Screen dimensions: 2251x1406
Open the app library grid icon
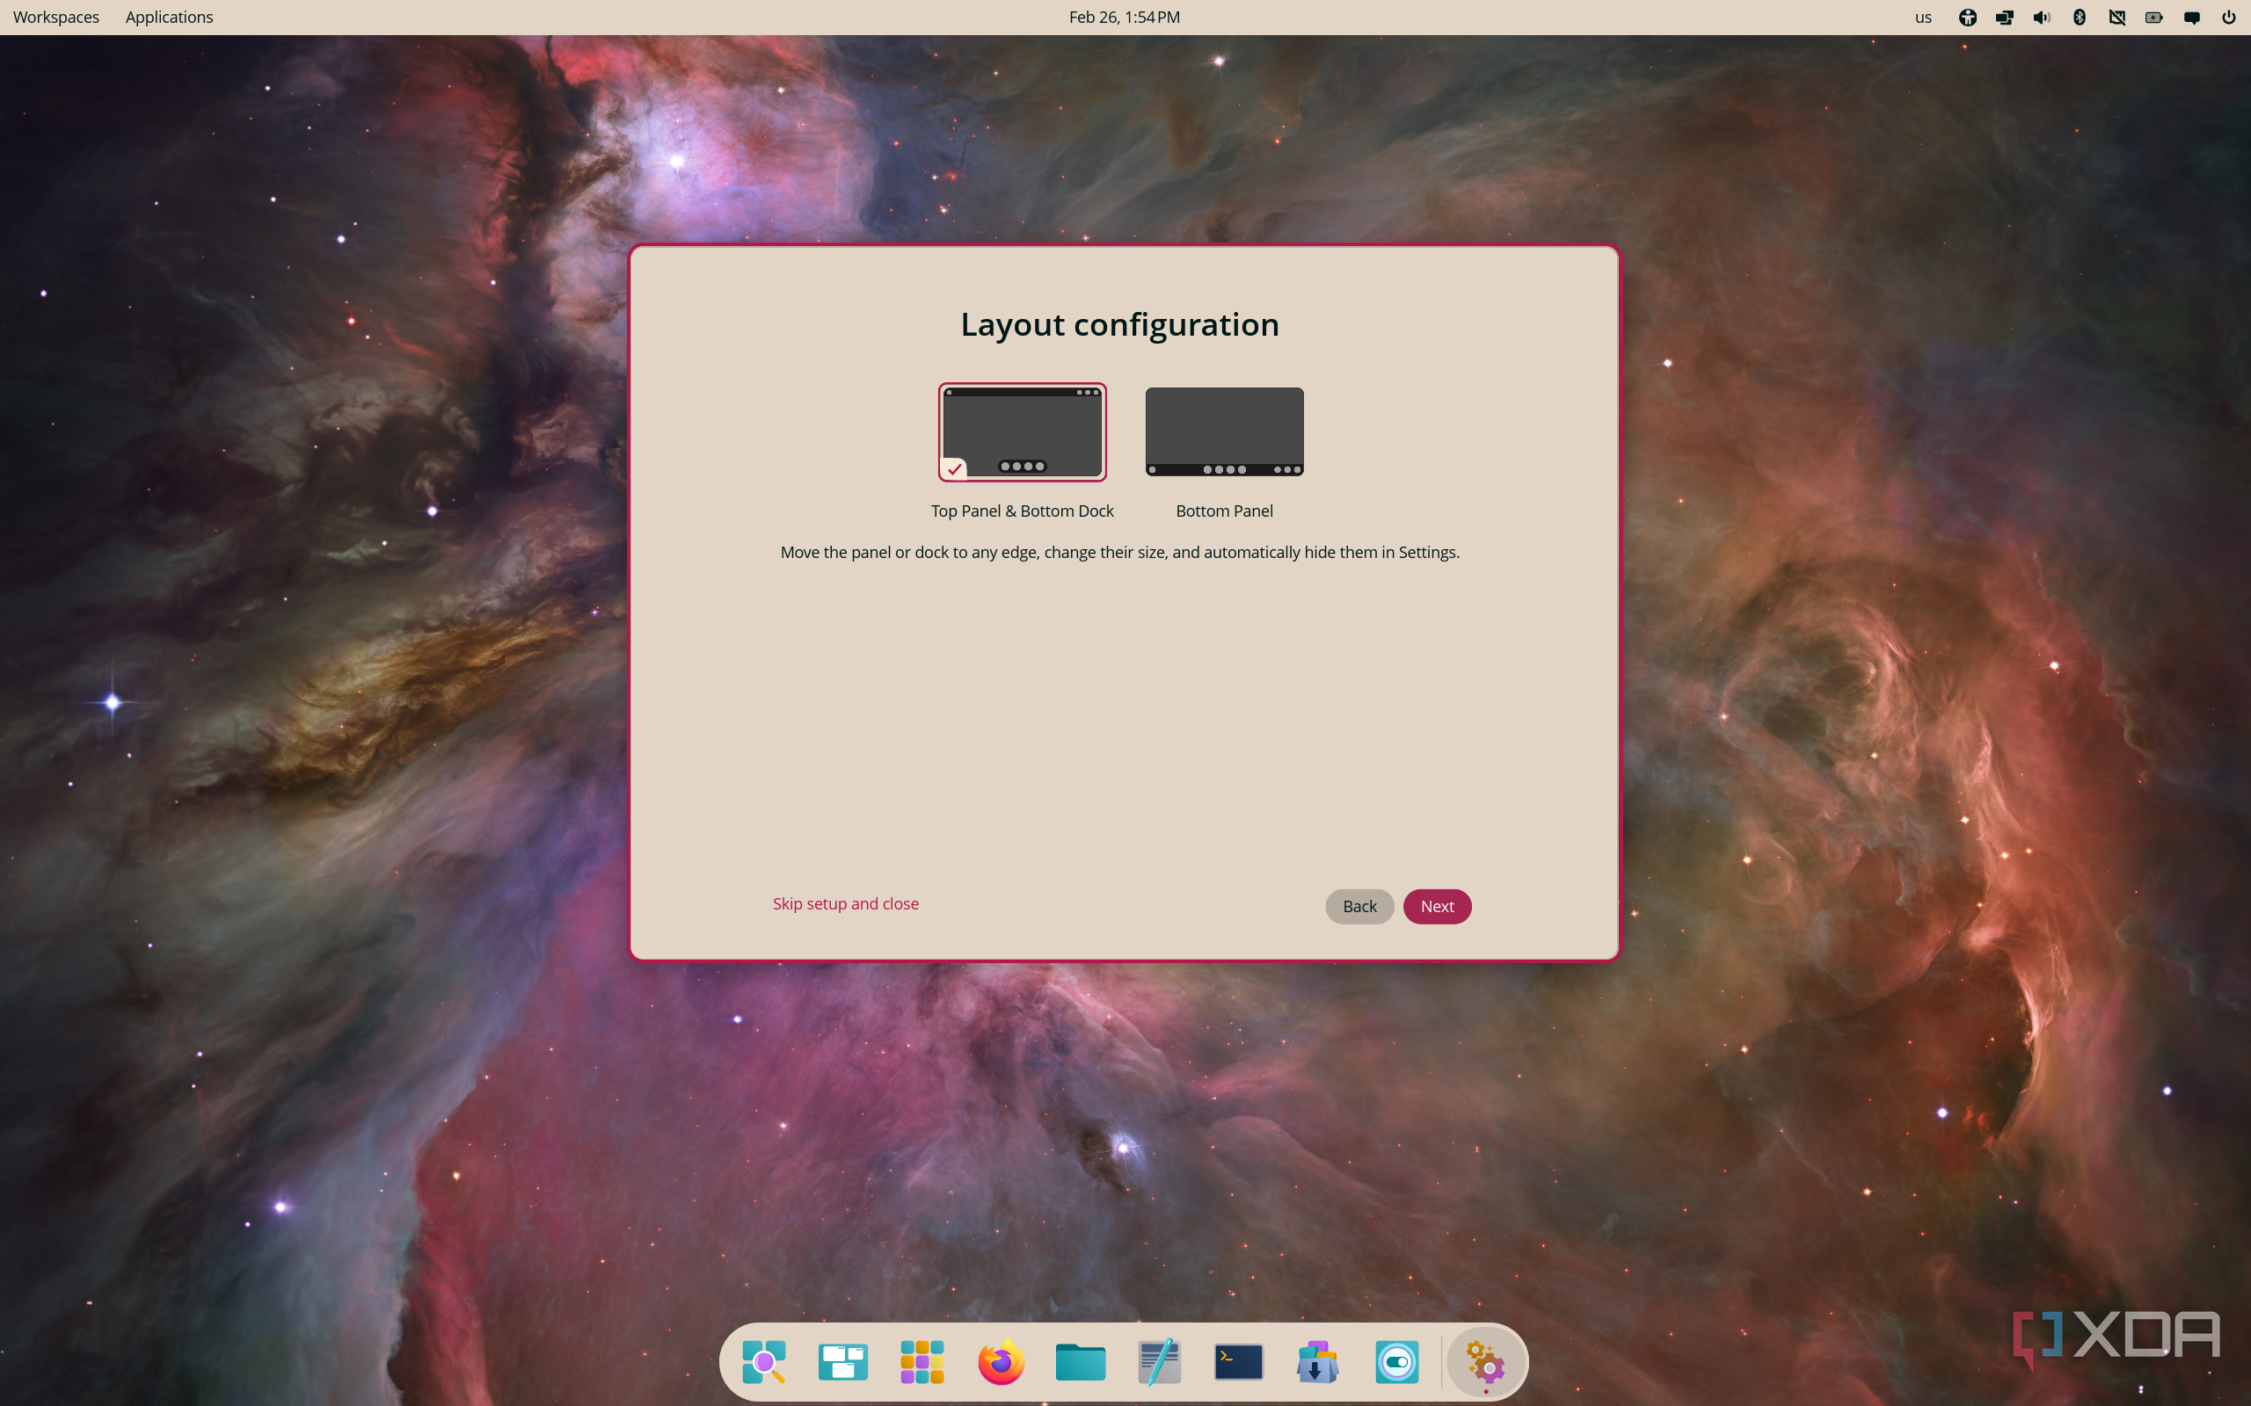pos(922,1362)
